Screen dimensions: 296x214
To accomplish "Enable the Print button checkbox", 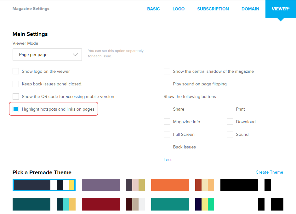I will pos(230,109).
